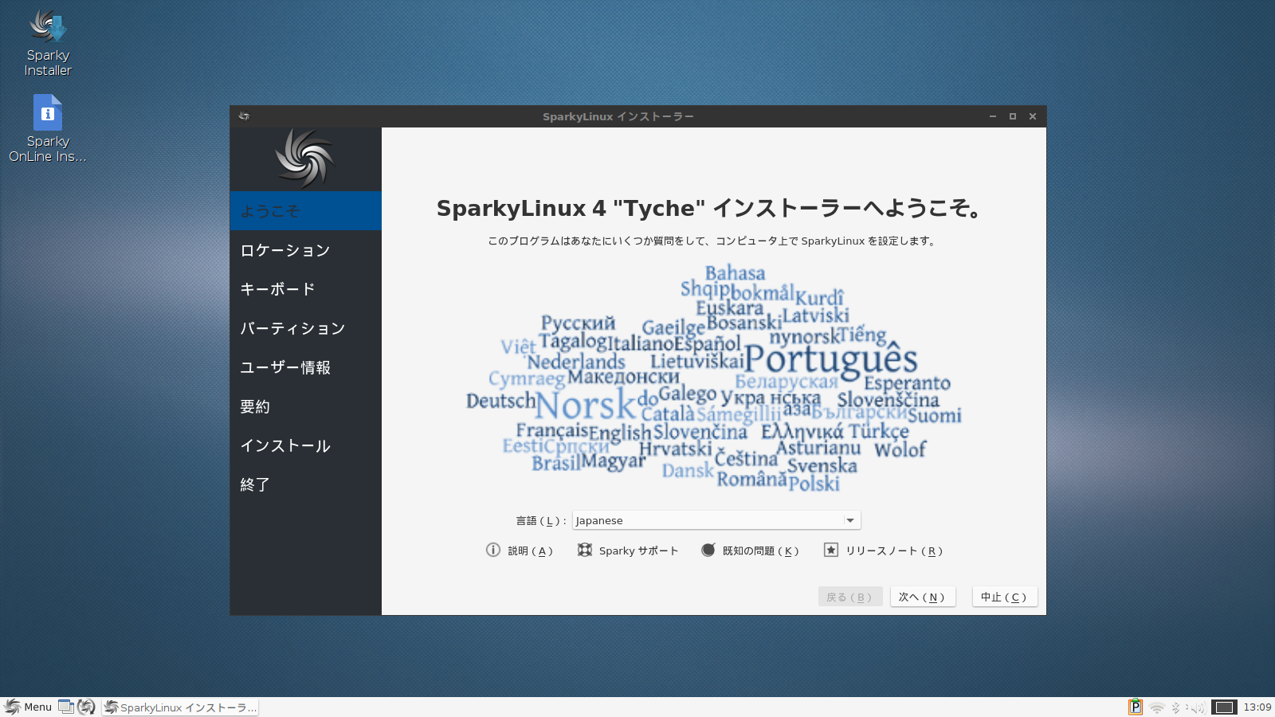This screenshot has height=717, width=1275.
Task: Select the インストール step in the sidebar
Action: click(x=306, y=445)
